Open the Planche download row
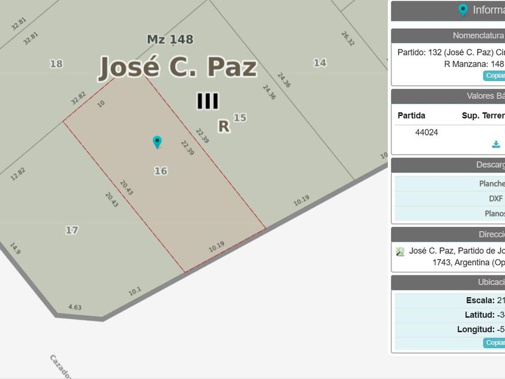 pos(450,183)
